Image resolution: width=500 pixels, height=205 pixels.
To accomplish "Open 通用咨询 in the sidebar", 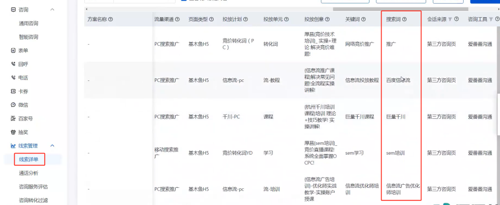I will click(29, 23).
